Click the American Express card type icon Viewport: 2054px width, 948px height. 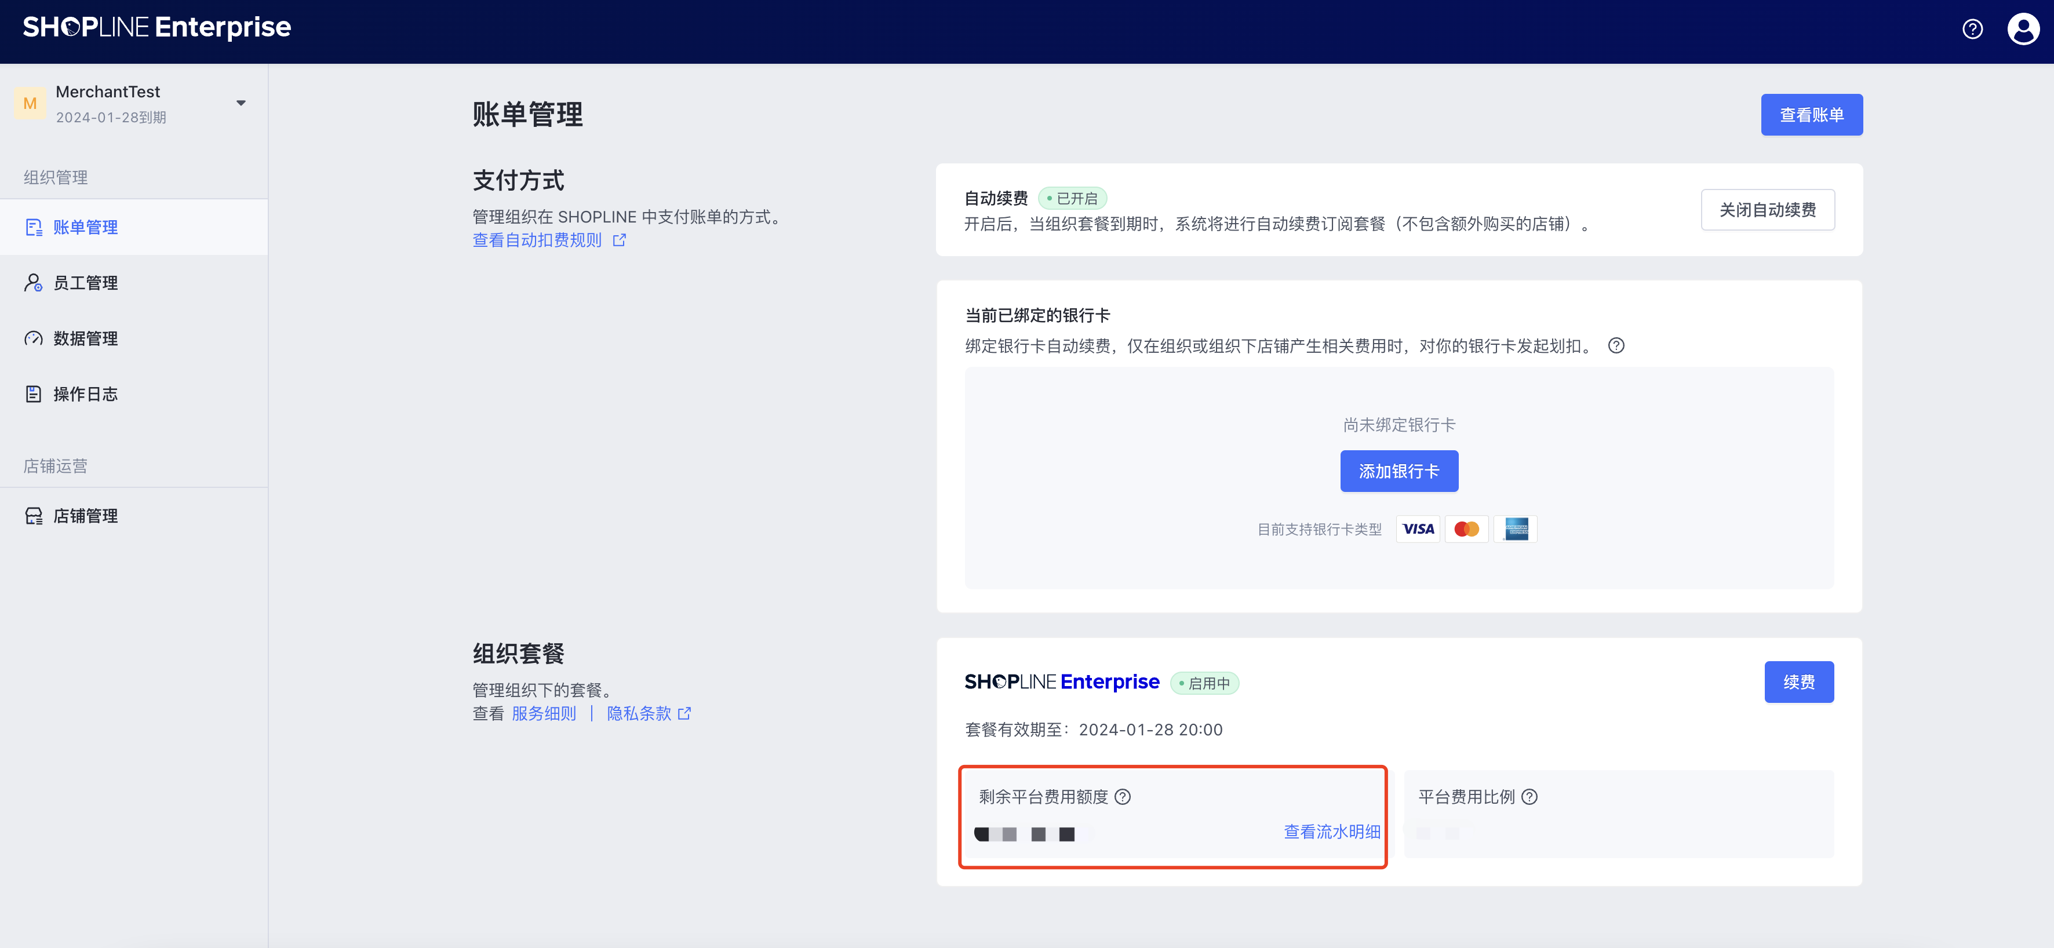[x=1515, y=530]
